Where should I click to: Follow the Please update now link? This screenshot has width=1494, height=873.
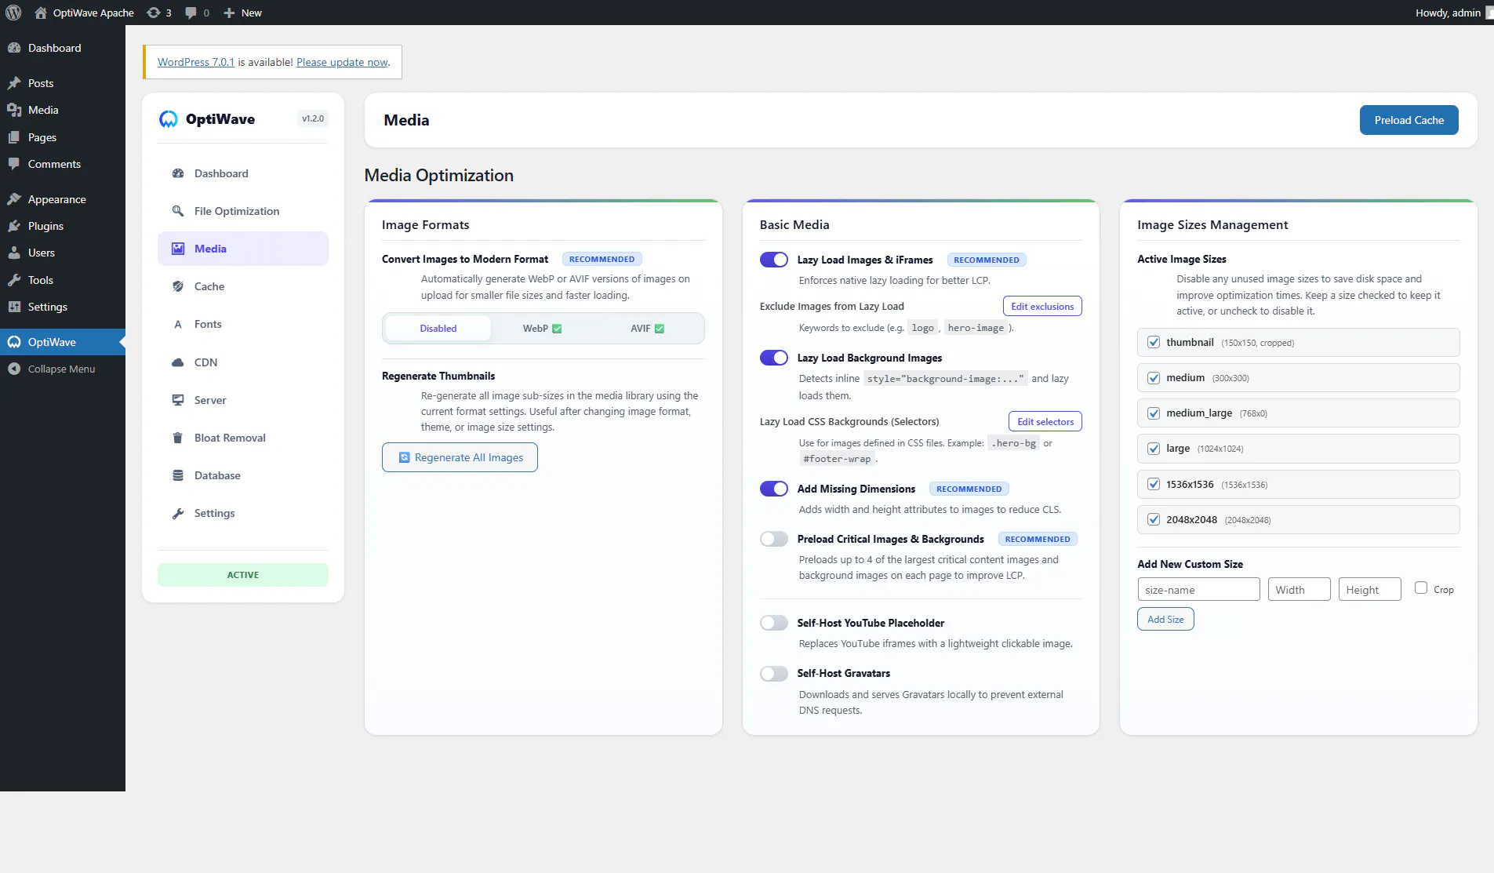point(342,62)
